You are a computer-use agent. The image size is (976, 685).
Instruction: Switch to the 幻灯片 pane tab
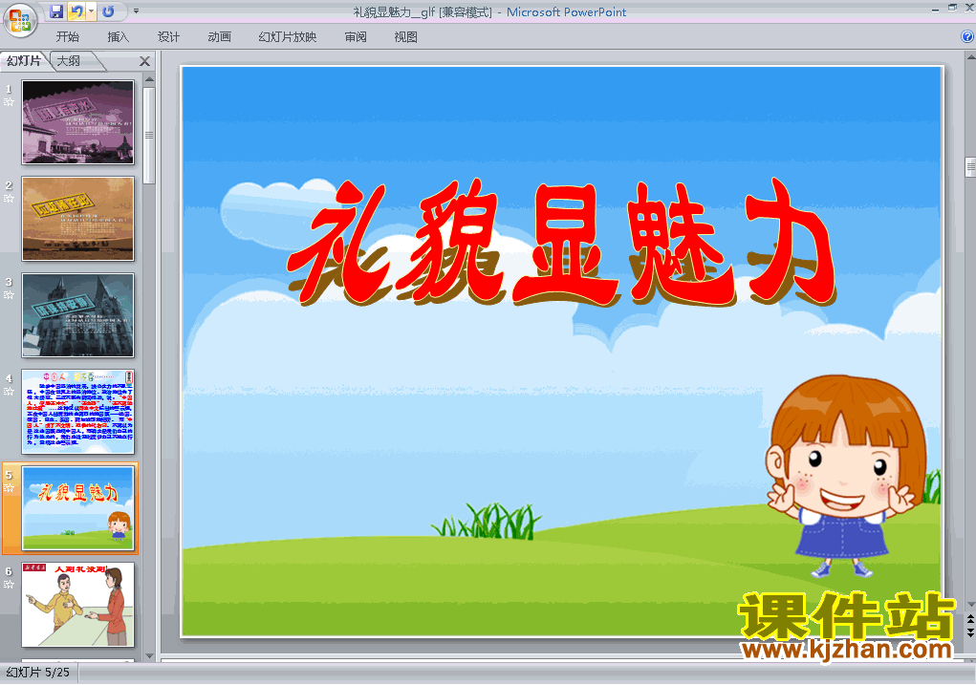(x=24, y=61)
